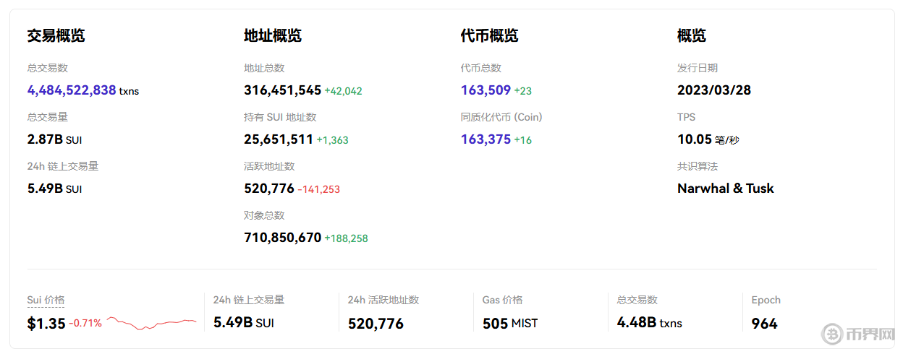Click the dashed-underlined Sui 价格 label
The height and width of the screenshot is (354, 903).
[46, 300]
